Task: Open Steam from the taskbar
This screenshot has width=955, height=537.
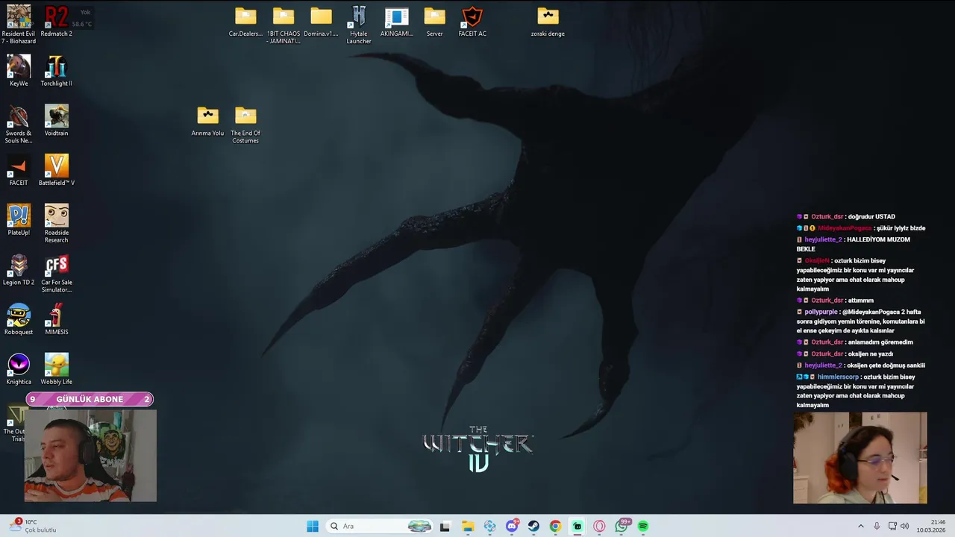Action: 533,526
